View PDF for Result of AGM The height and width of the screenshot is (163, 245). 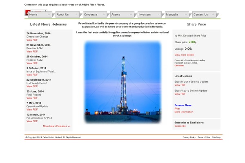click(32, 51)
